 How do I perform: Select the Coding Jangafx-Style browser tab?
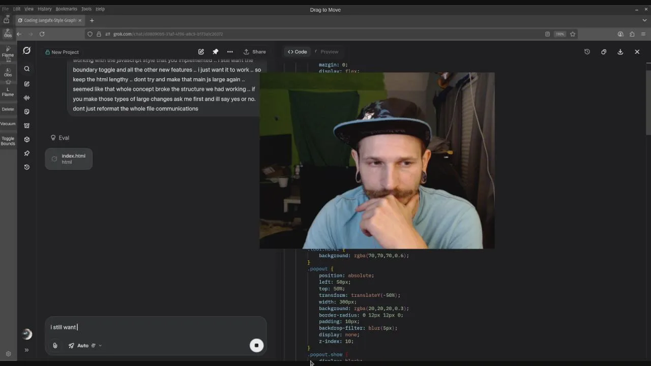50,20
